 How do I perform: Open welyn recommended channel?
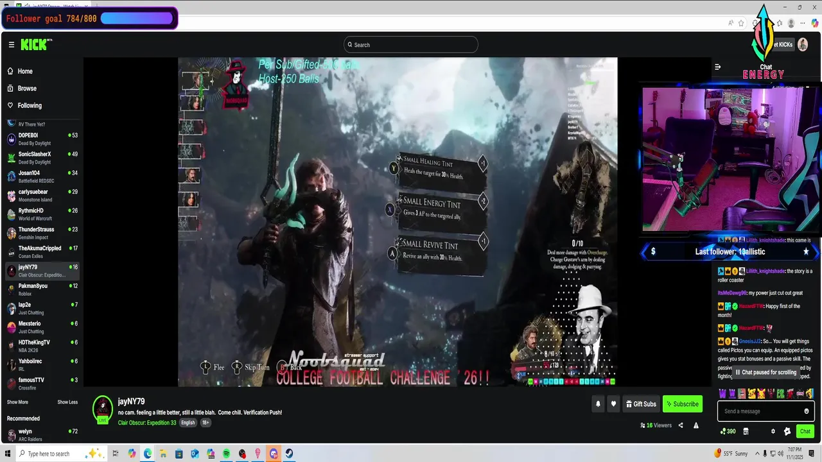click(x=41, y=435)
